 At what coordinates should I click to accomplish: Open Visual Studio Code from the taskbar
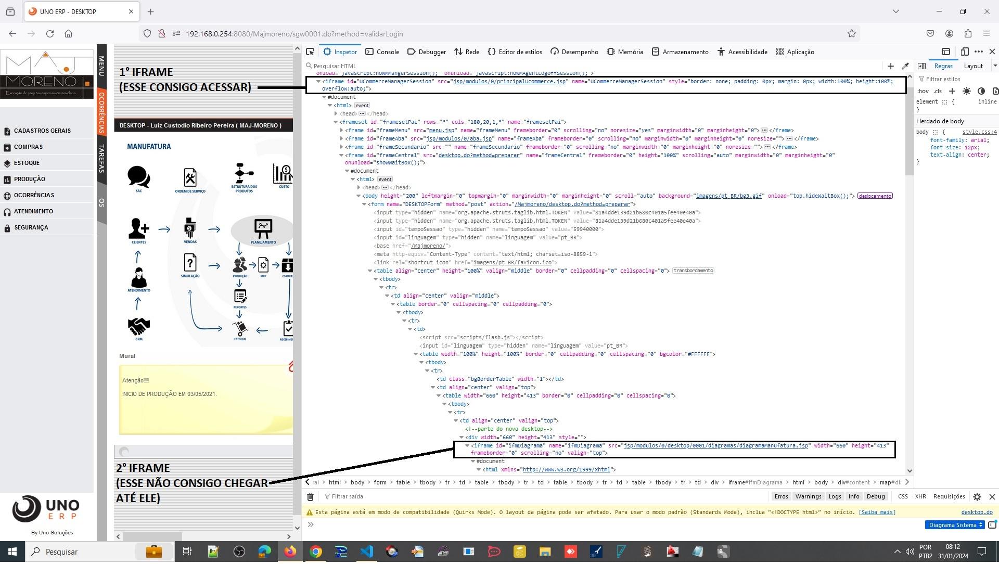[x=366, y=552]
